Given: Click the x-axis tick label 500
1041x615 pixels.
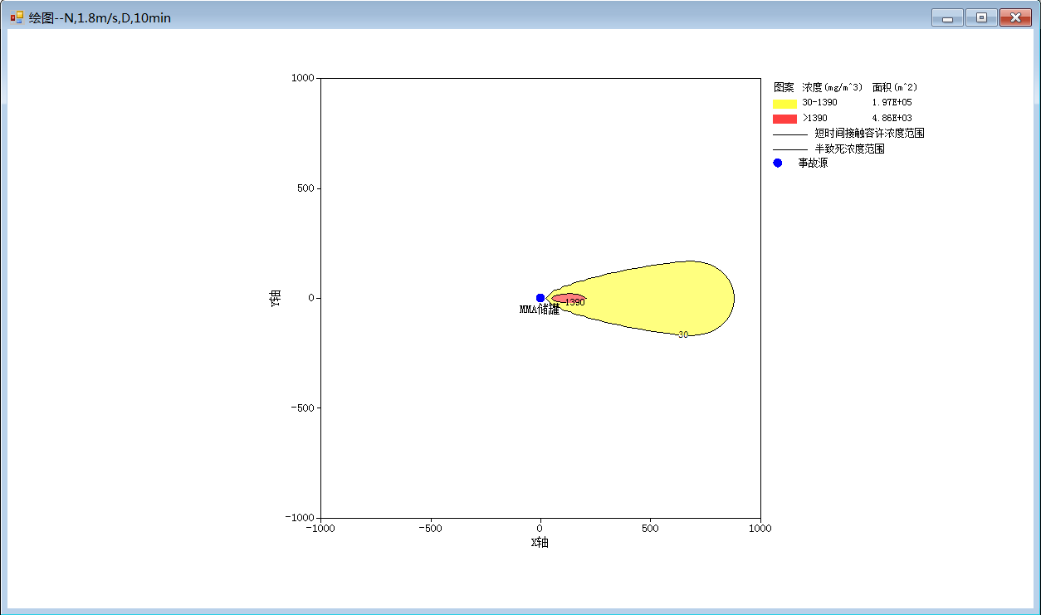Looking at the screenshot, I should coord(650,528).
